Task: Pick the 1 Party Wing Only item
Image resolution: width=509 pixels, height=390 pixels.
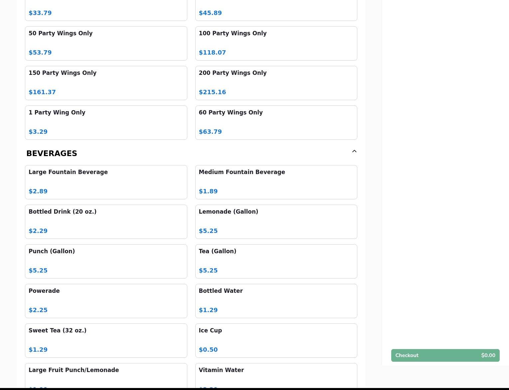Action: point(106,122)
